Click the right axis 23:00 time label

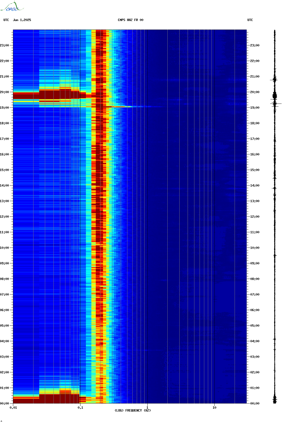255,45
